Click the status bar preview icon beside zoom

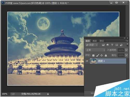click(12, 94)
